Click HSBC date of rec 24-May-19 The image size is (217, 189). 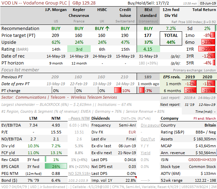(x=102, y=56)
